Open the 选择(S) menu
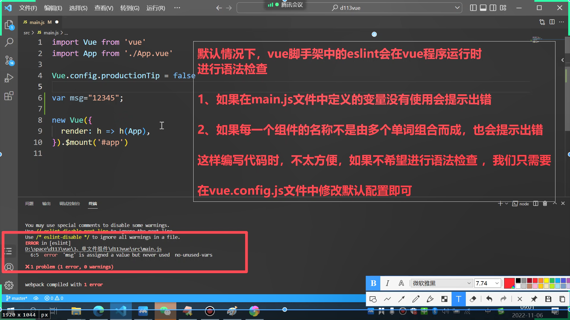 [78, 8]
